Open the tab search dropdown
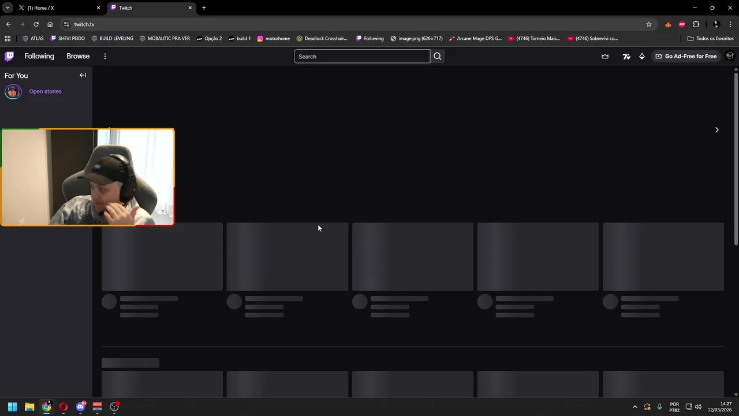This screenshot has height=416, width=739. (x=8, y=8)
